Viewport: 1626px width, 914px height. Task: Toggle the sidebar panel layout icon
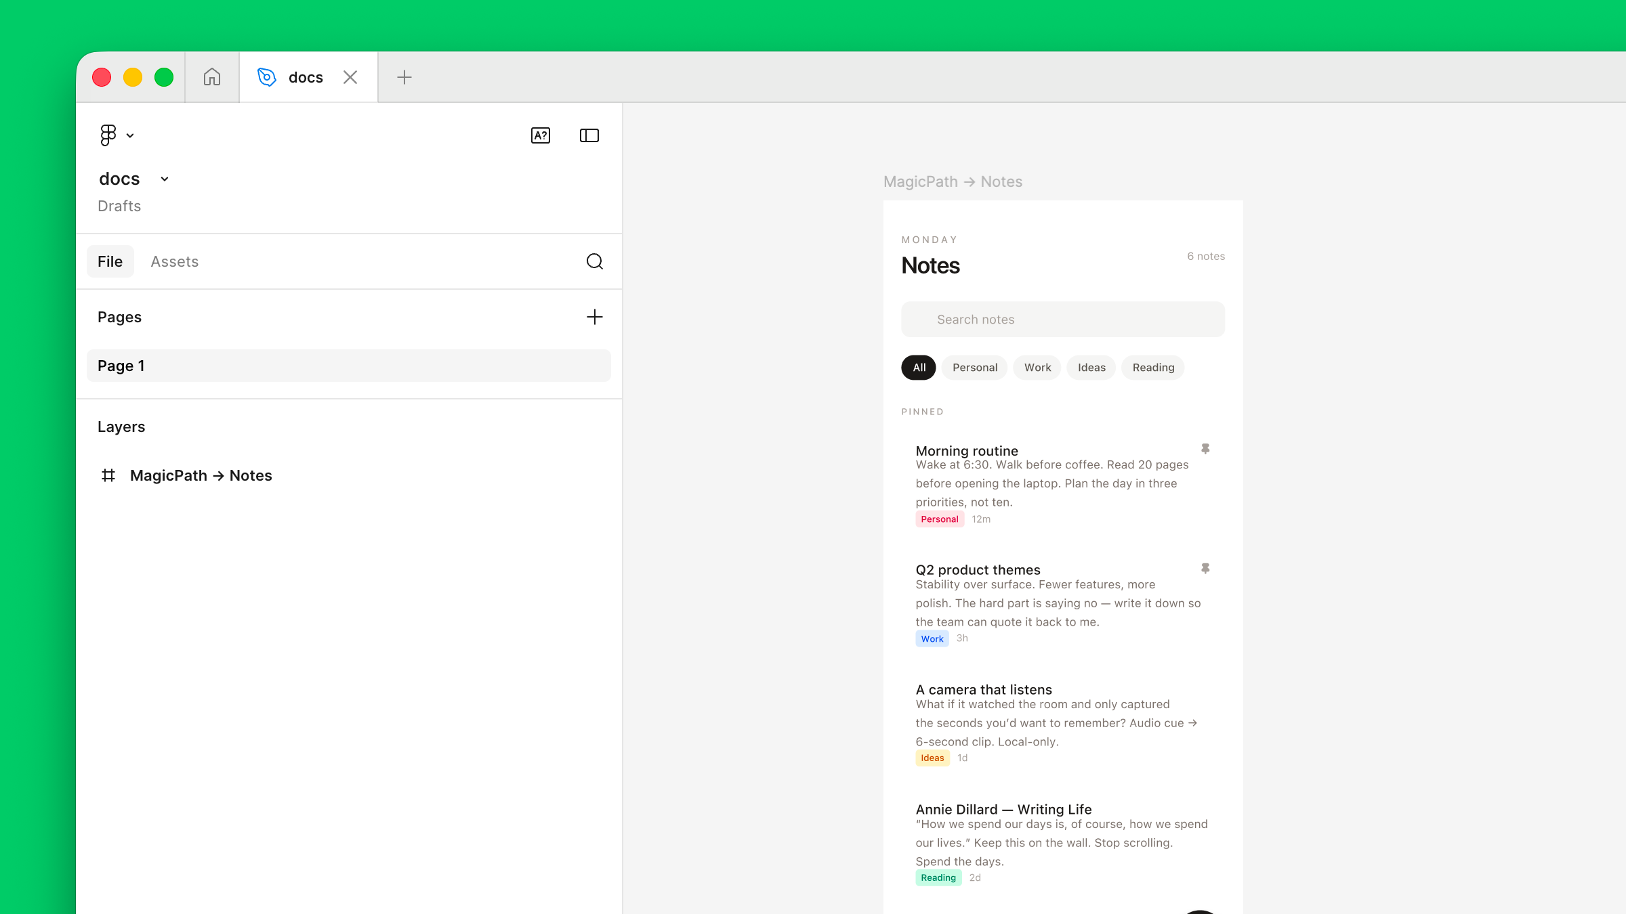click(589, 135)
